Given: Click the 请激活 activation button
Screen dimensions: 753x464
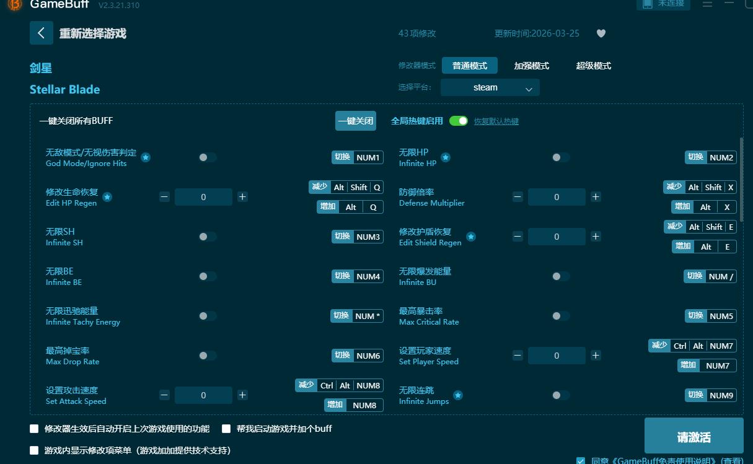Looking at the screenshot, I should (x=694, y=436).
